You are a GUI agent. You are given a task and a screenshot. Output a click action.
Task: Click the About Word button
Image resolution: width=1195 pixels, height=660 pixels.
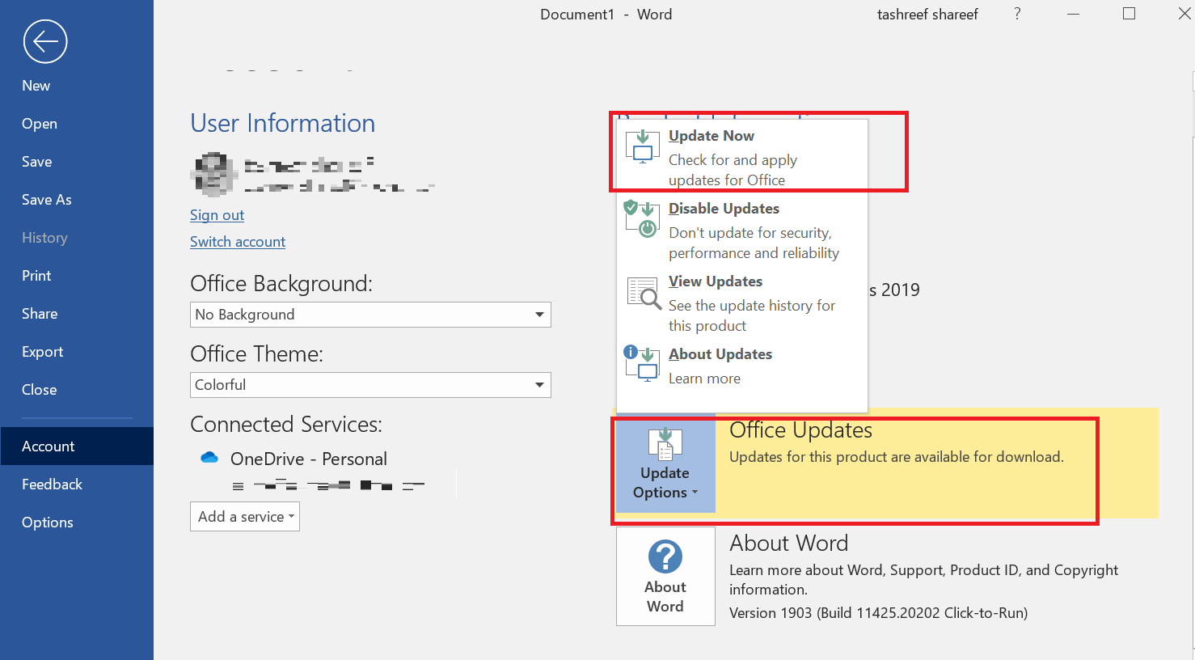[665, 576]
